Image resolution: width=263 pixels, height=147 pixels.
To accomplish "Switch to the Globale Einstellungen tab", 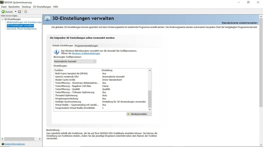I will 62,45.
